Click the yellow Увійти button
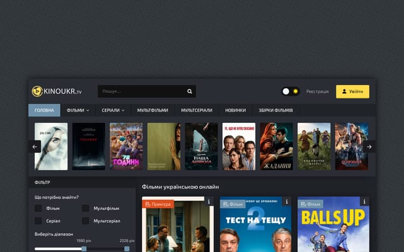Image resolution: width=404 pixels, height=252 pixels. [x=352, y=91]
